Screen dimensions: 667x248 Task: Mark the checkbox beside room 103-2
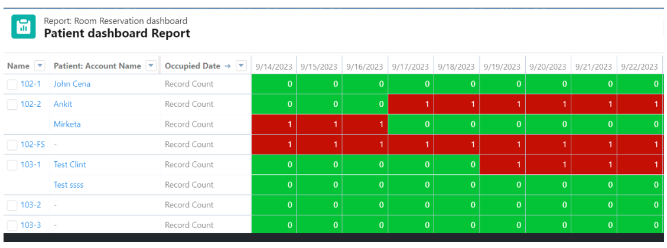click(12, 205)
